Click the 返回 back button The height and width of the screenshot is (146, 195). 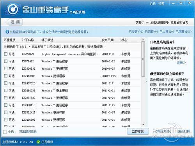click(x=14, y=22)
